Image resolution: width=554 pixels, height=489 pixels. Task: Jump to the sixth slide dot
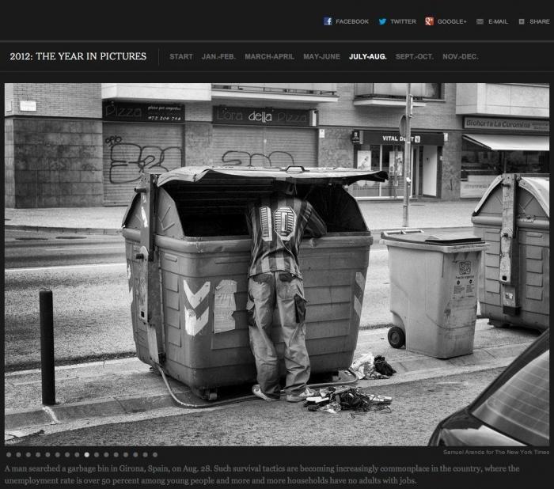pos(58,455)
